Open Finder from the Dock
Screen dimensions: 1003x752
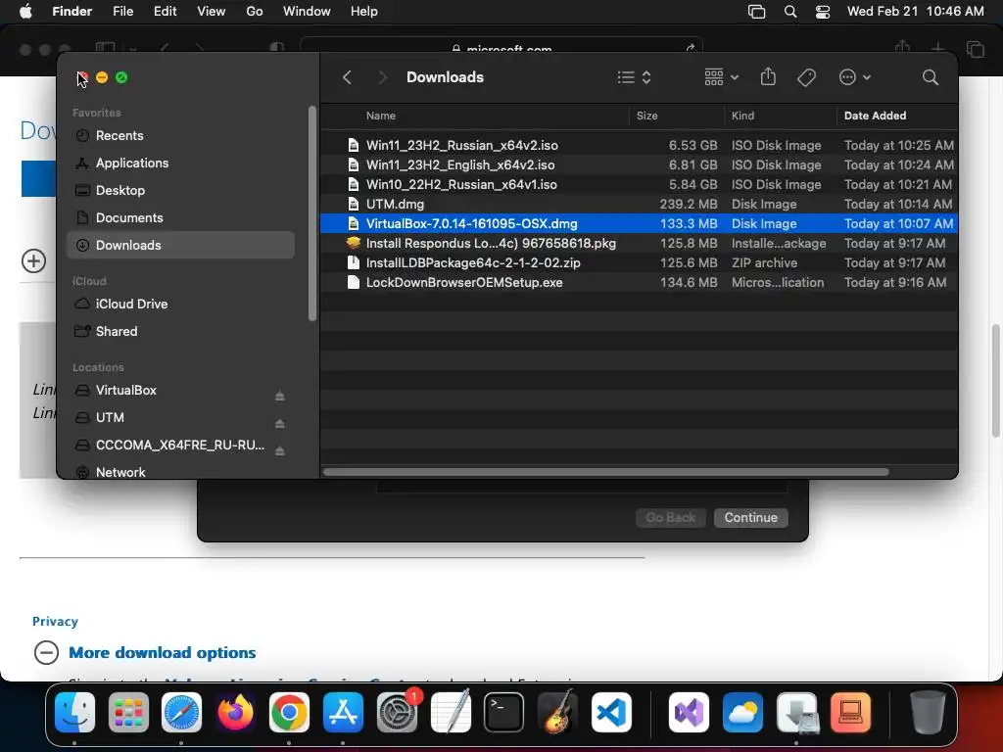[74, 713]
